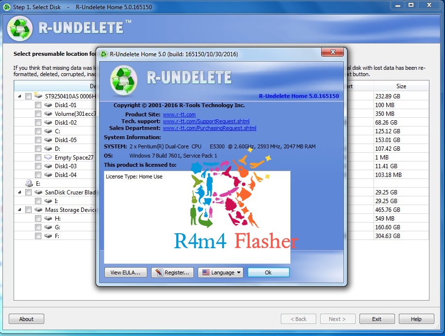Viewport: 445px width, 336px height.
Task: Tick the D: partition checkbox
Action: click(x=38, y=149)
